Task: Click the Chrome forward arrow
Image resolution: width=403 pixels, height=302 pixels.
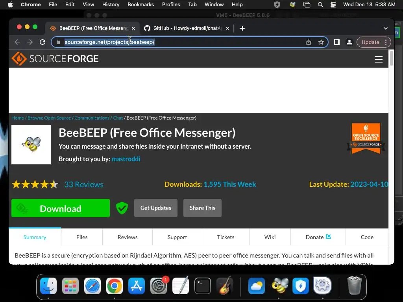Action: [x=30, y=42]
